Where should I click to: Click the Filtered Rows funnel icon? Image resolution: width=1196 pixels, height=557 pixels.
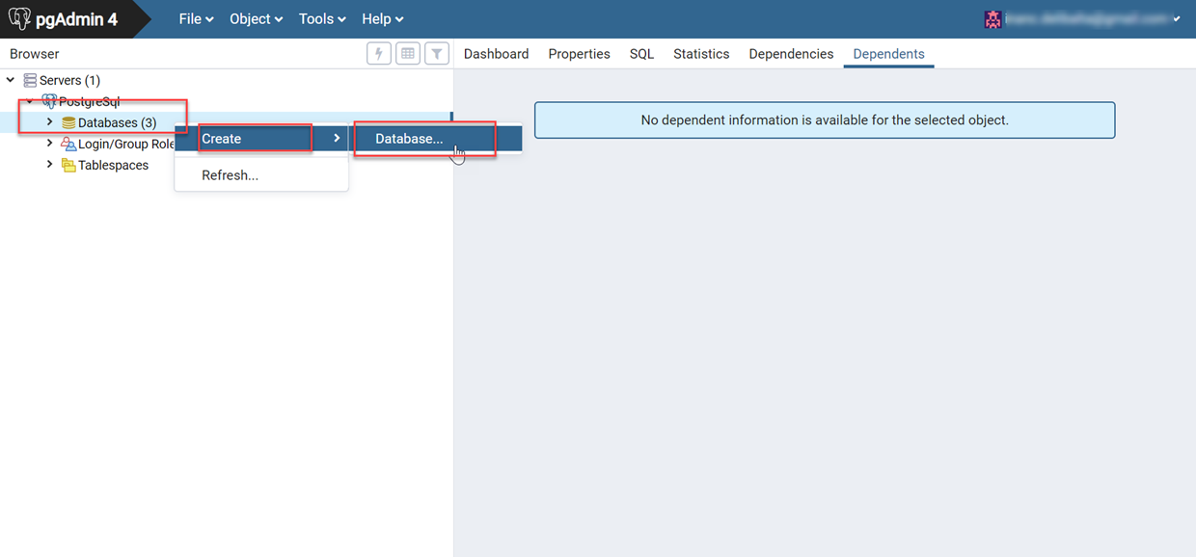coord(437,54)
